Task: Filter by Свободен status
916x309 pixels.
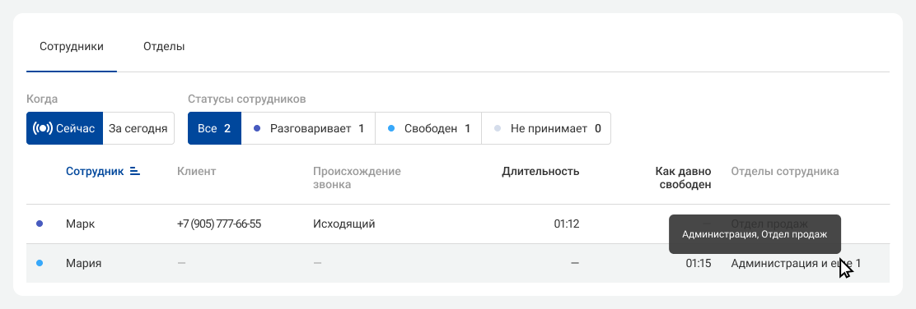Action: [x=429, y=128]
